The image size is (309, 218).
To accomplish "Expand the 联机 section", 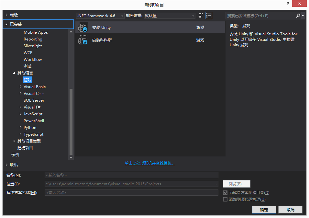I will (6, 165).
